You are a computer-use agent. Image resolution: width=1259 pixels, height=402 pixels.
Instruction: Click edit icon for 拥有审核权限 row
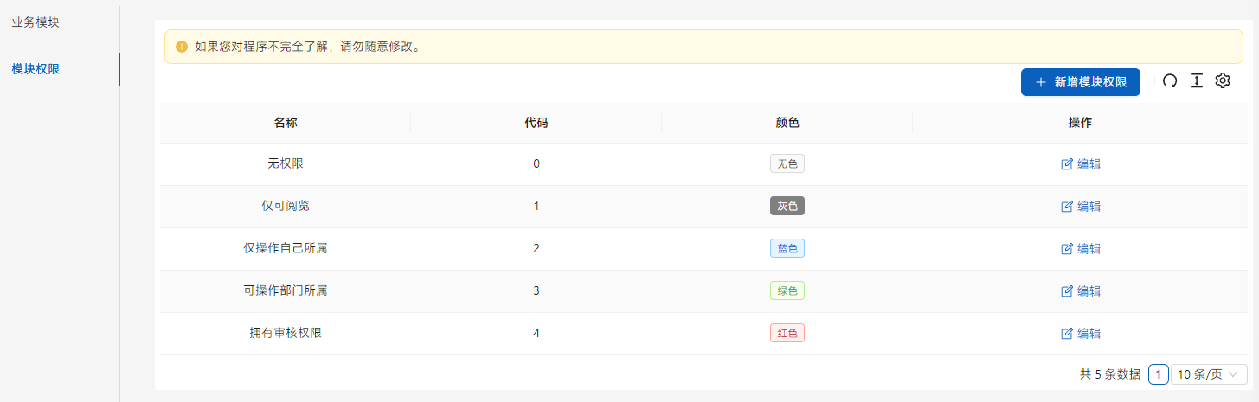click(x=1067, y=334)
